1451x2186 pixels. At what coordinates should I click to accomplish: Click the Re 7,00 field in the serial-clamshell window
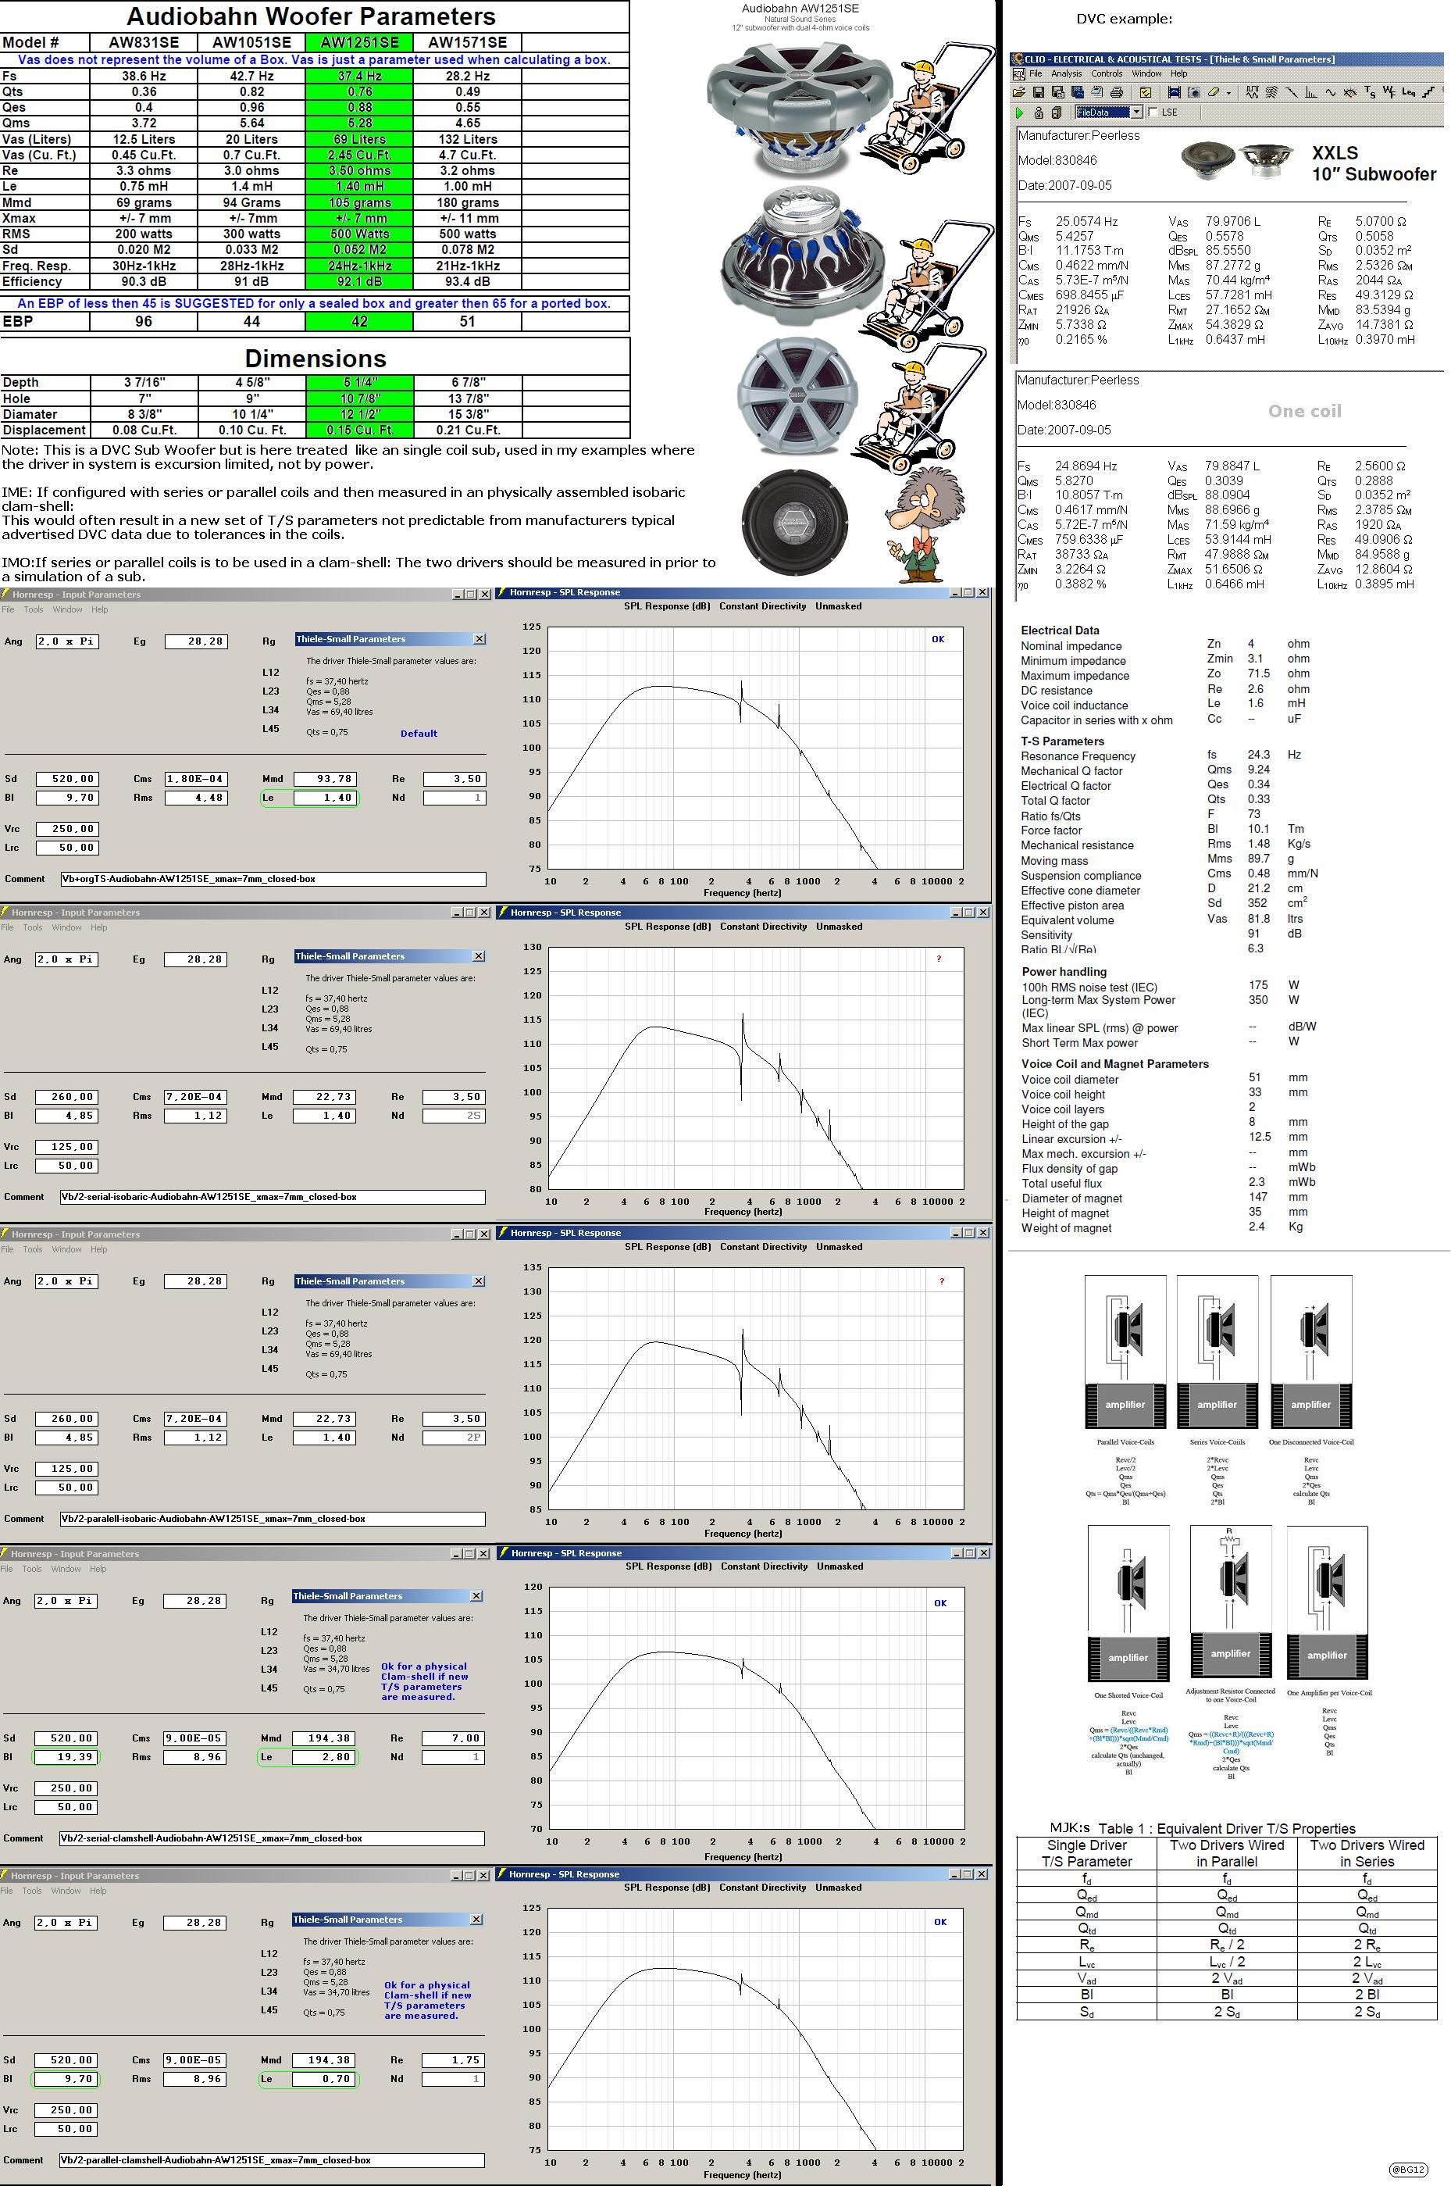click(452, 1738)
